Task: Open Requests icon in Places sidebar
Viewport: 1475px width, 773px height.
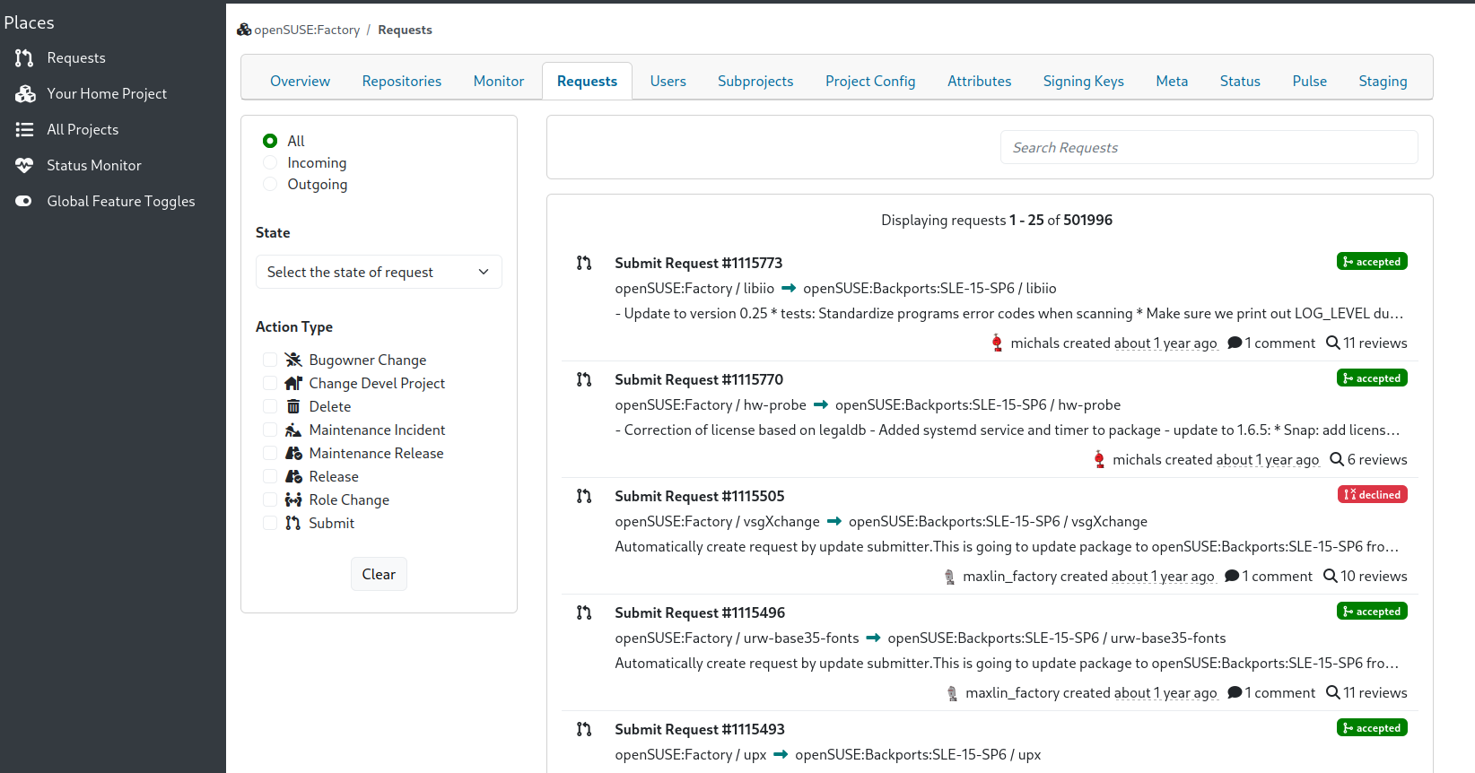Action: (24, 58)
